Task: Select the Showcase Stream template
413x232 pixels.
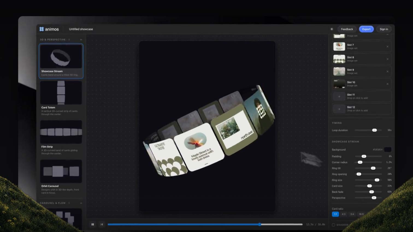Action: click(x=61, y=61)
